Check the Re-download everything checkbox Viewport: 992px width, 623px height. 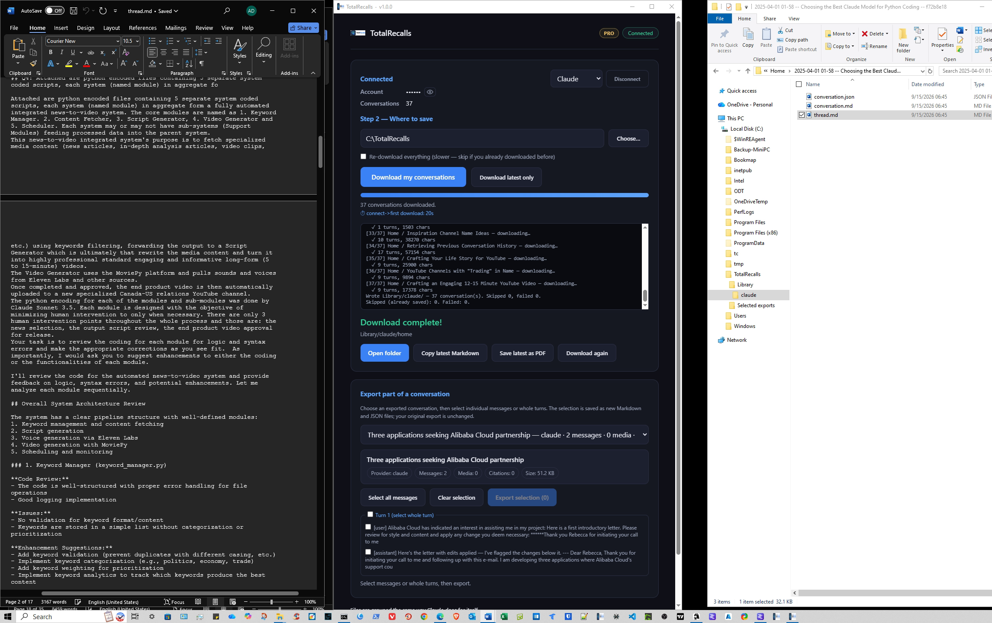(363, 157)
